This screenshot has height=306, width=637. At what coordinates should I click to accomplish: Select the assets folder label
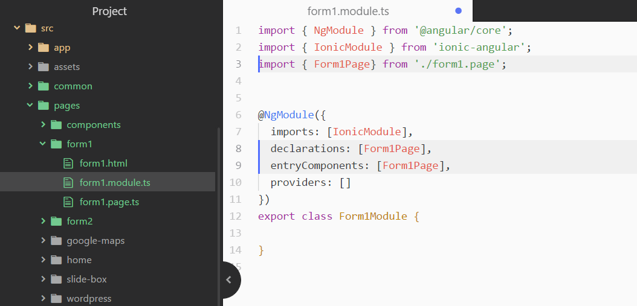point(67,66)
